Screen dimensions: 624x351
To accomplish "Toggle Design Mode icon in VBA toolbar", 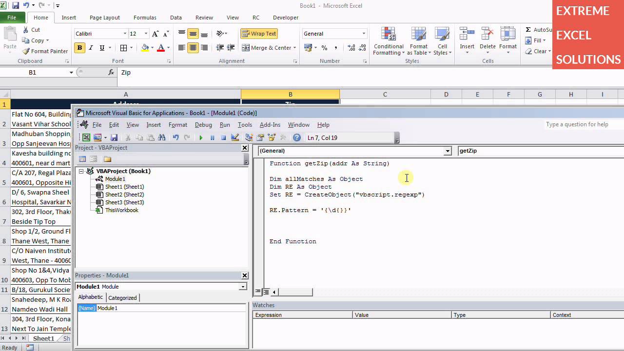I will (235, 138).
